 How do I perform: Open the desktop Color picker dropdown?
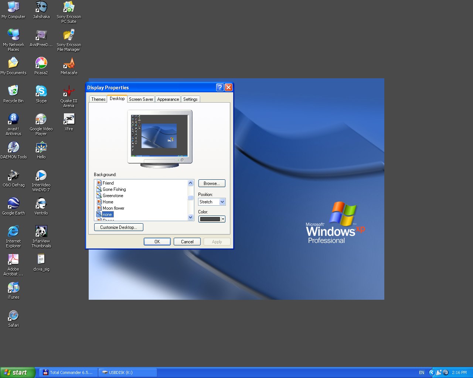click(212, 219)
